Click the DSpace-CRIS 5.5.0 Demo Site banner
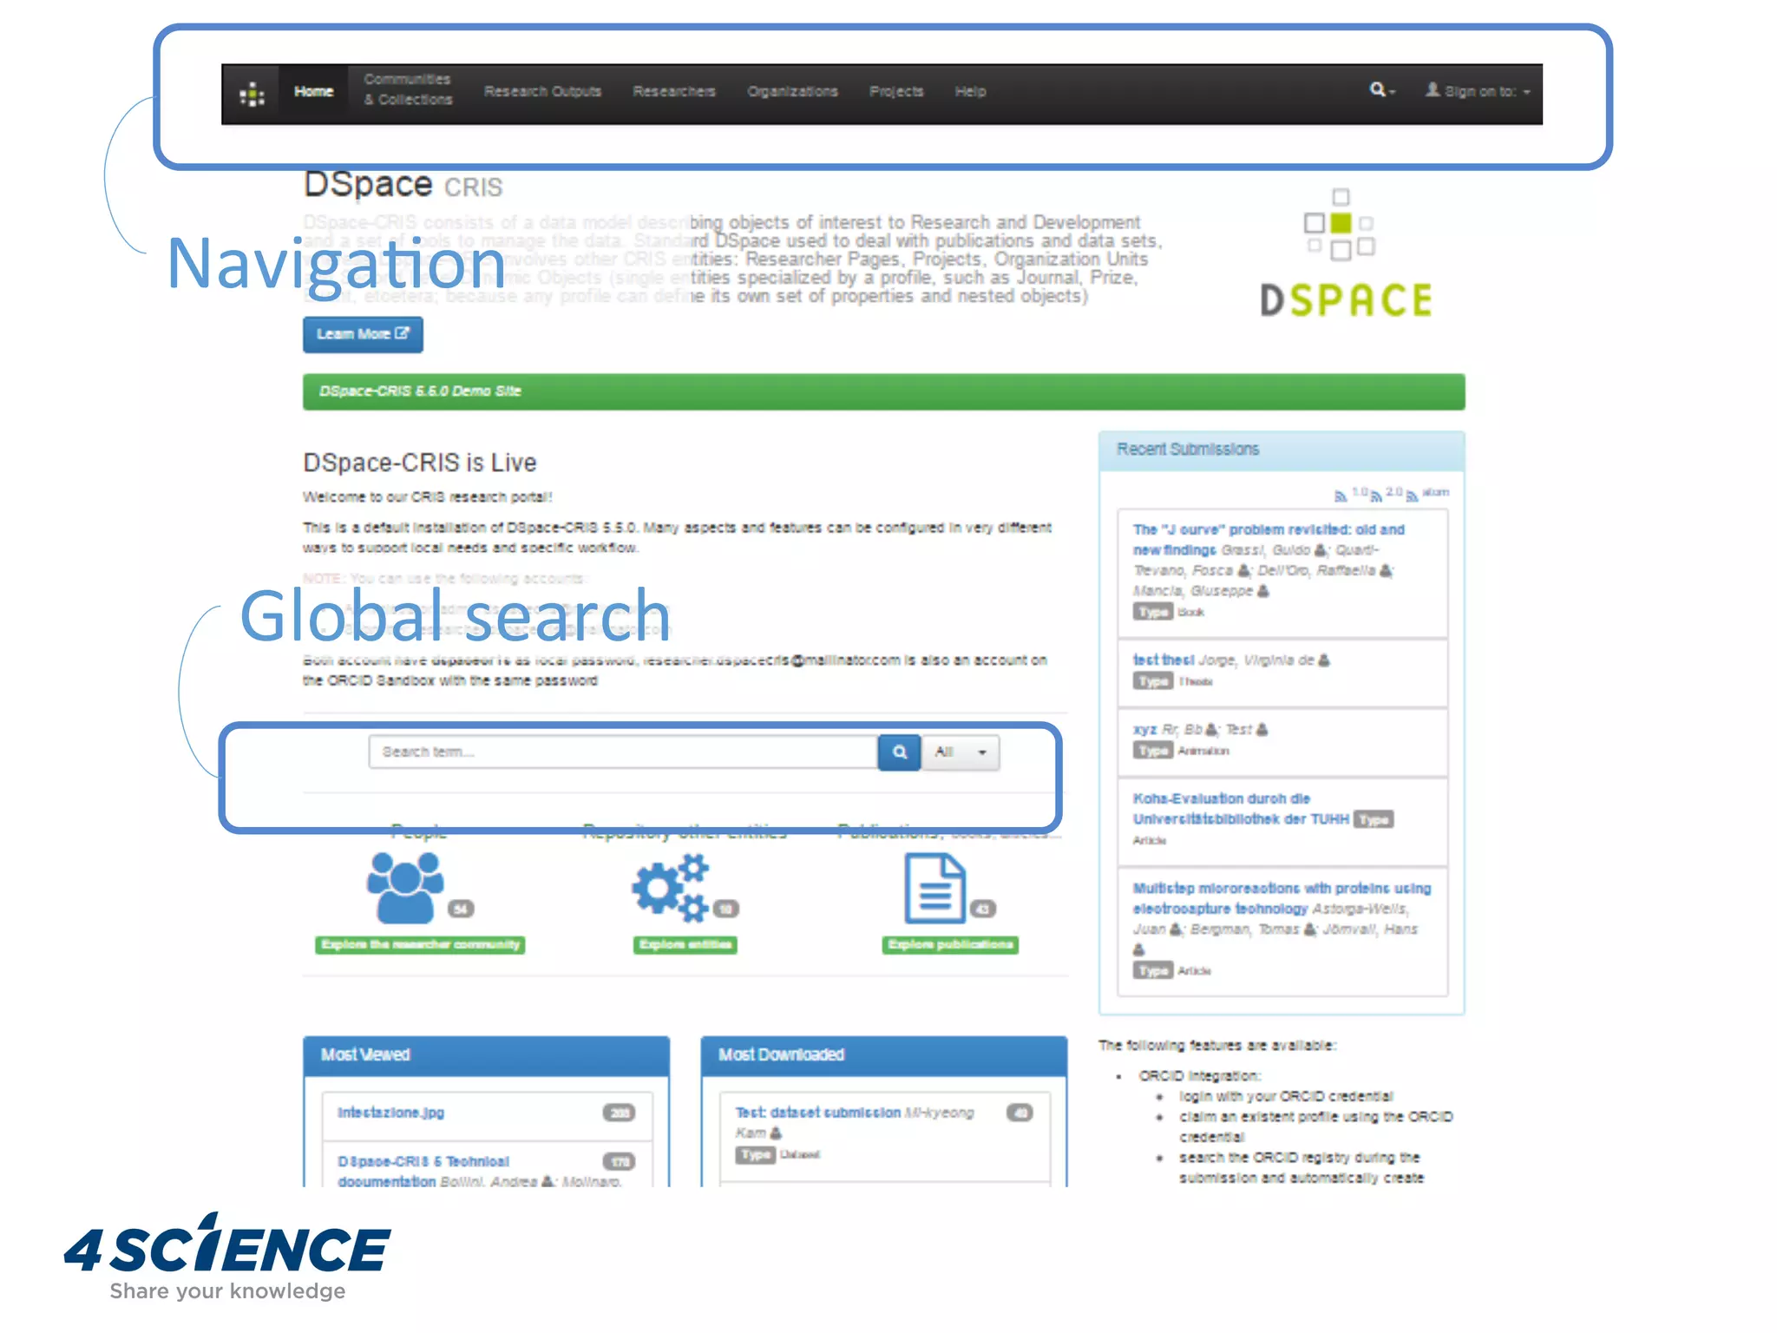The width and height of the screenshot is (1777, 1333). [x=883, y=391]
